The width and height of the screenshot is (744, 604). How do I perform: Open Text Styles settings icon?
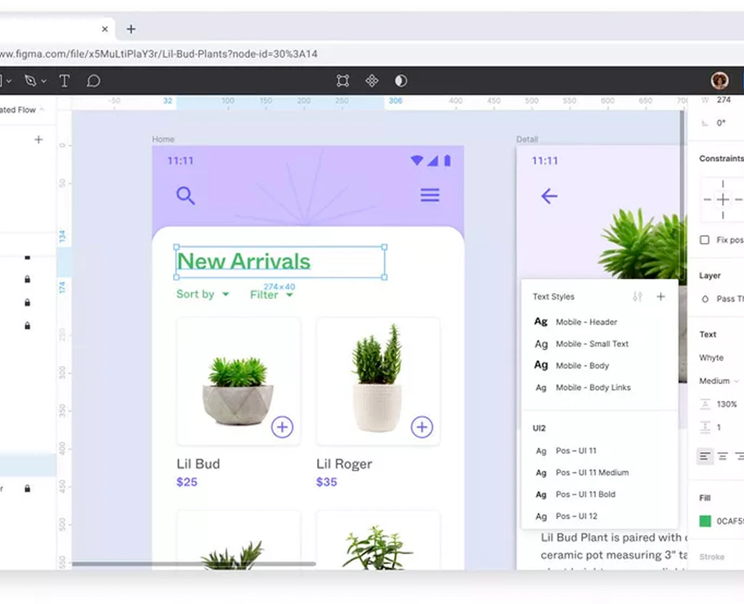(x=637, y=296)
